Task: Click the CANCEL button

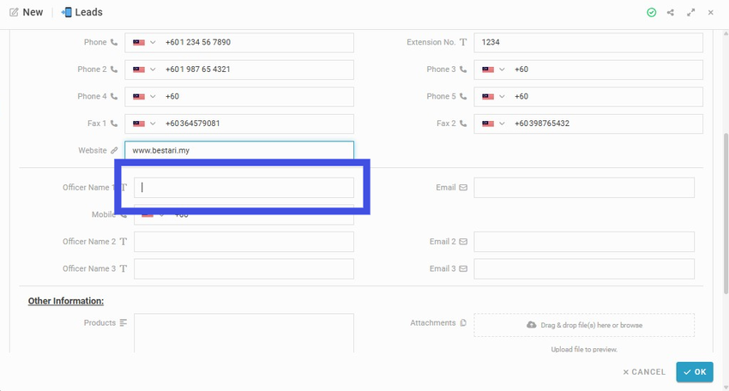Action: [644, 372]
